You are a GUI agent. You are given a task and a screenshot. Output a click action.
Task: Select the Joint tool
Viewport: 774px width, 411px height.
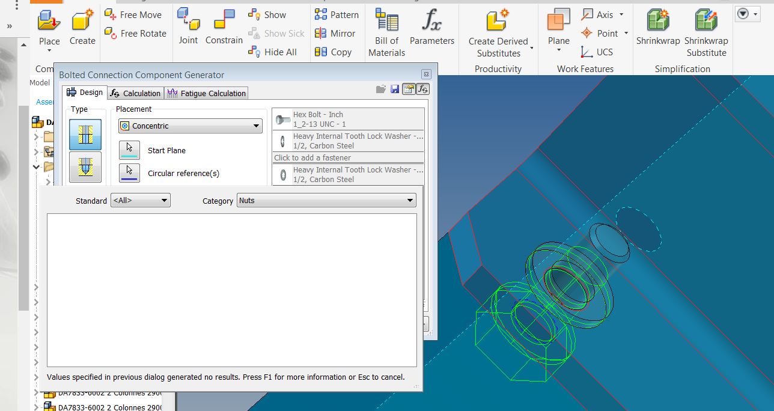[x=188, y=27]
